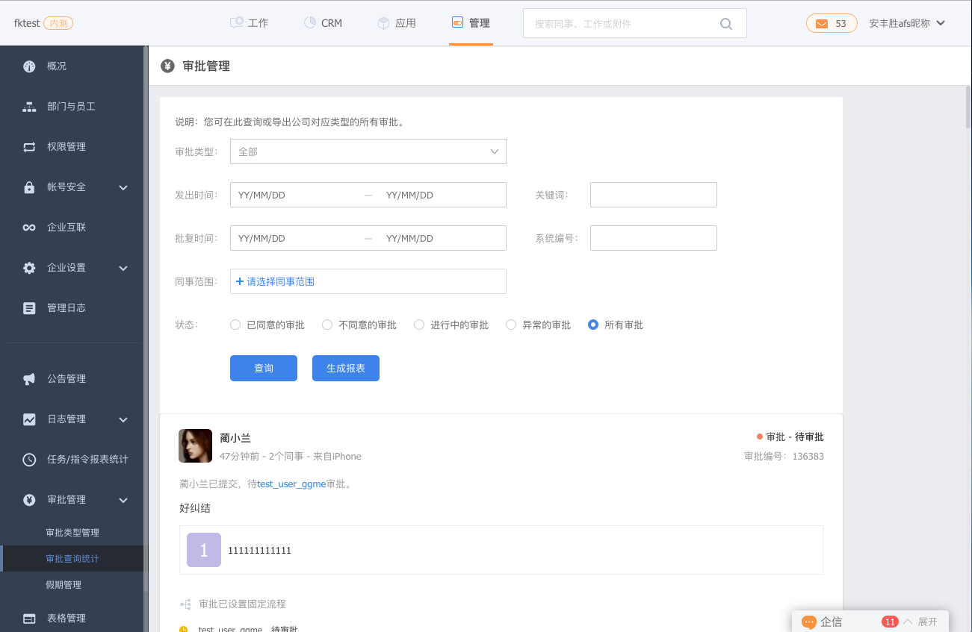Viewport: 972px width, 632px height.
Task: Click the 管理 tab icon
Action: (458, 22)
